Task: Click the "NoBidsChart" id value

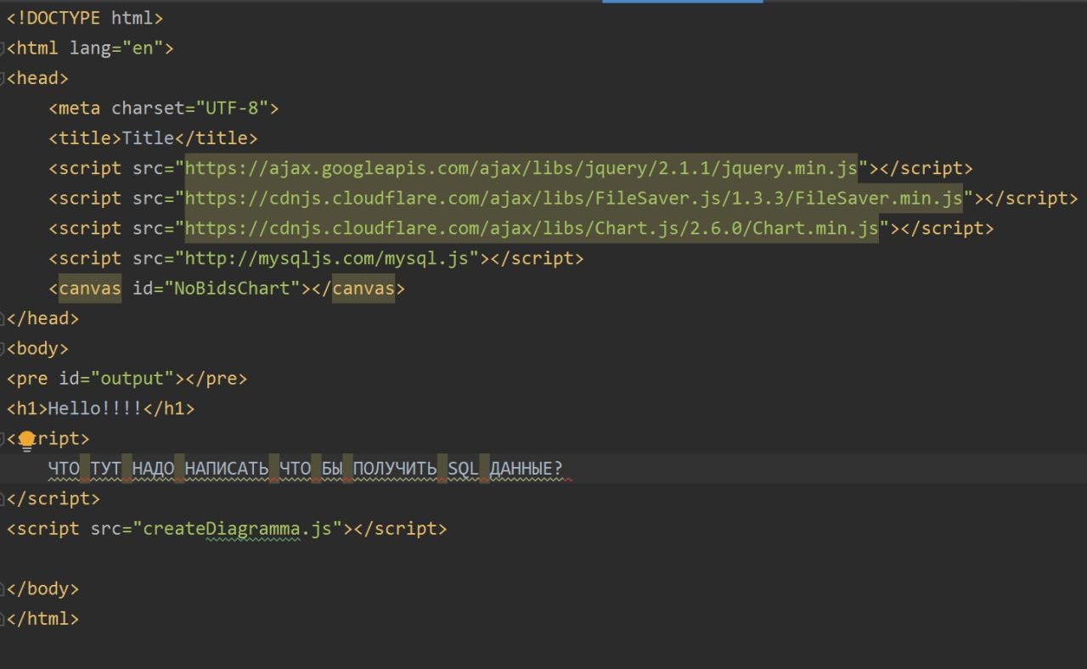Action: 232,289
